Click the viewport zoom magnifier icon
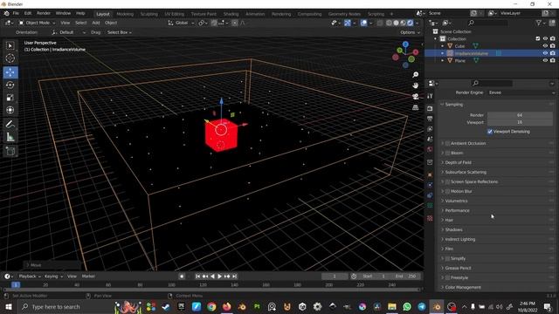The image size is (559, 314). tap(416, 74)
